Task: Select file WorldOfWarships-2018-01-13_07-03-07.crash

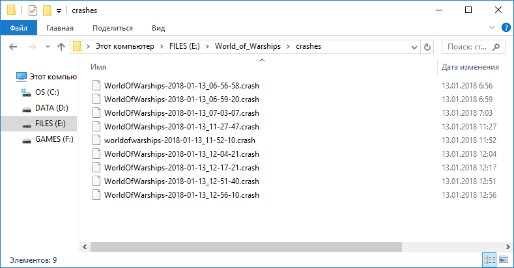Action: coord(182,113)
